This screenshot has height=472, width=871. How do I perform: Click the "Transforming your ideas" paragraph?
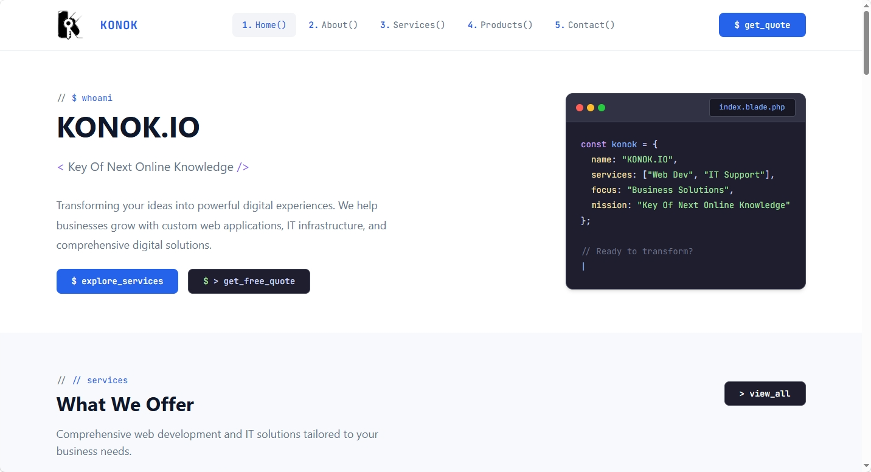click(221, 226)
